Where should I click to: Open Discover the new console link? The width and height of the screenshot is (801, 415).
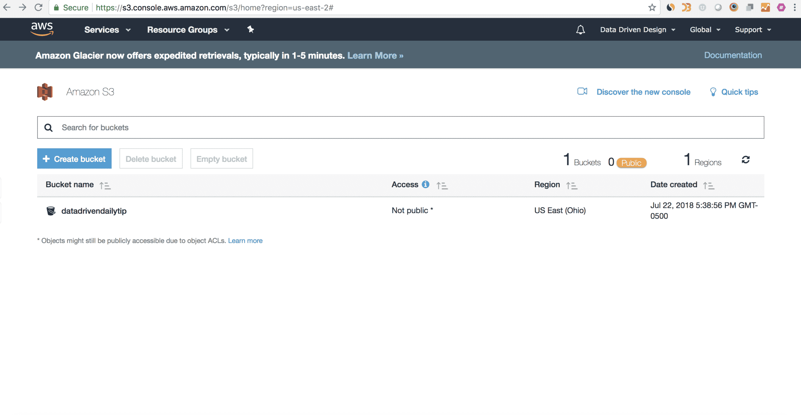pyautogui.click(x=643, y=92)
